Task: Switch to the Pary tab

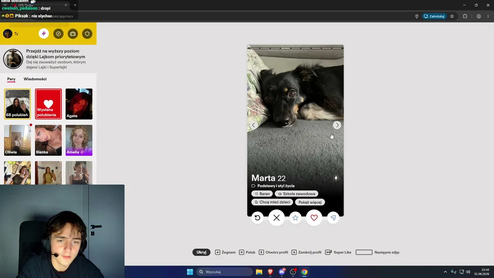Action: 11,79
